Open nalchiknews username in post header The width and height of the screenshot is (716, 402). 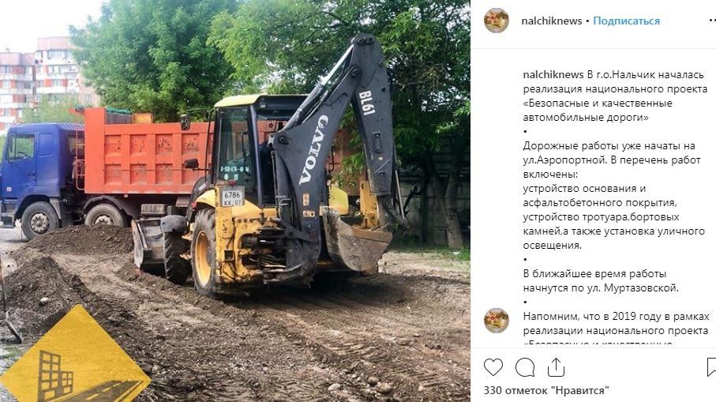coord(552,21)
